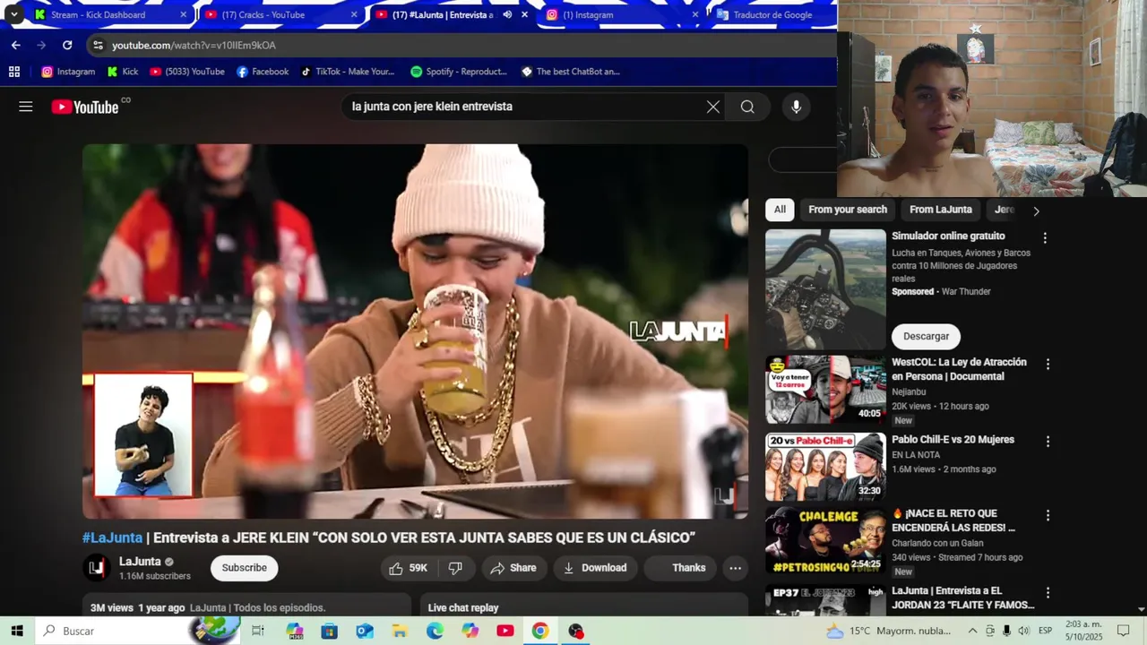Open volume control in system tray
The width and height of the screenshot is (1147, 645).
(1023, 631)
